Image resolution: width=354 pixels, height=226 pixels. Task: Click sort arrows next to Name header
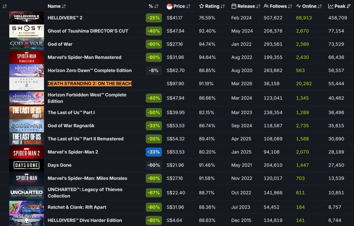tap(64, 6)
